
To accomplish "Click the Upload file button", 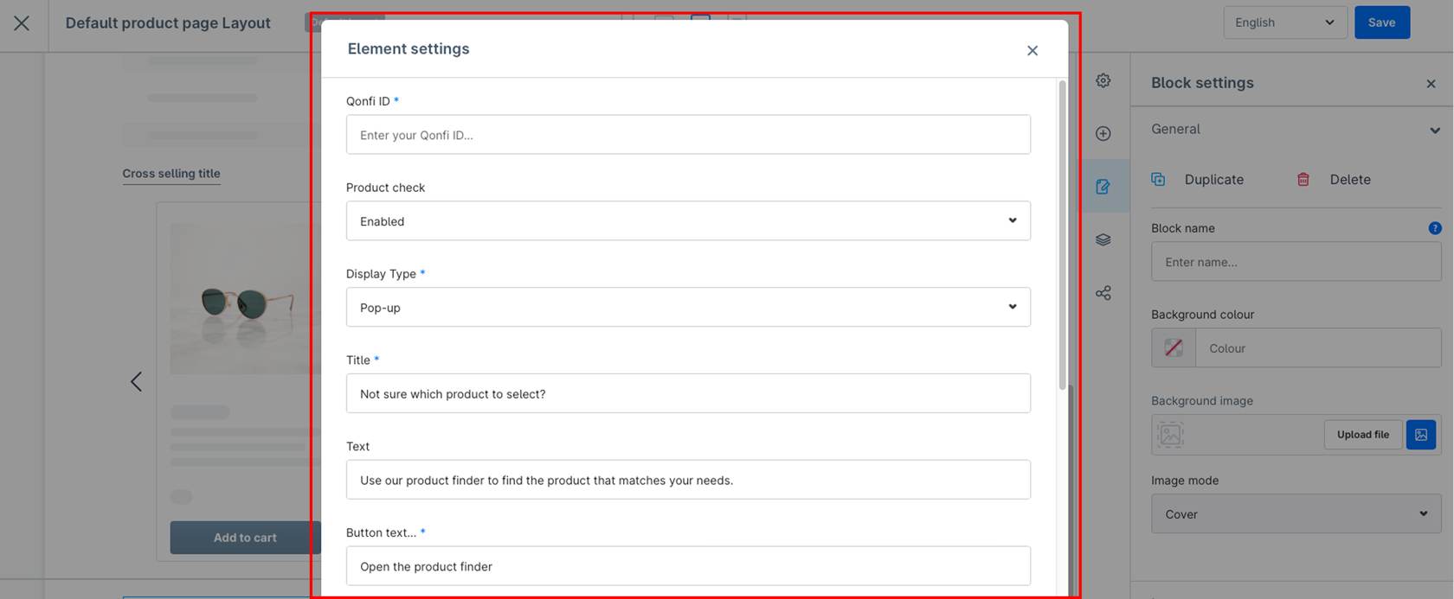I will pos(1362,435).
